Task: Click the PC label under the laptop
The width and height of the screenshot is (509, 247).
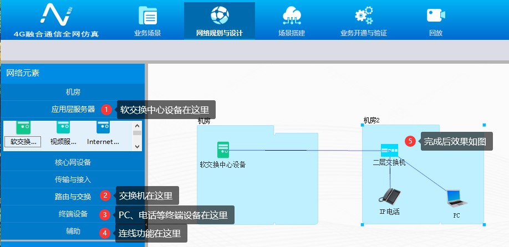Action: (456, 215)
